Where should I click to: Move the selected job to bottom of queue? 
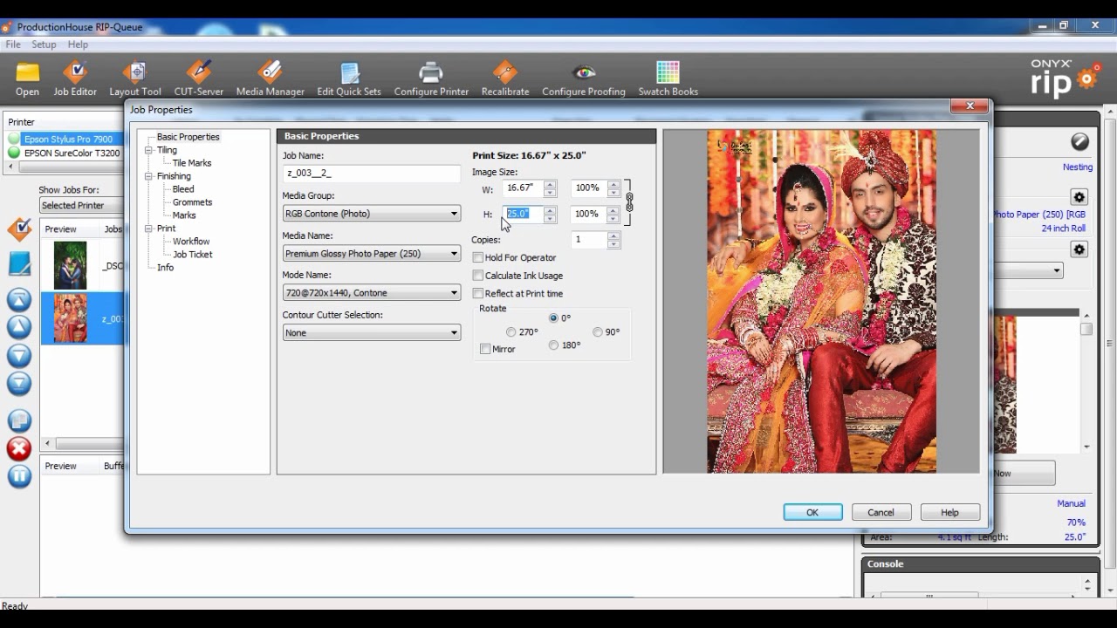(19, 383)
